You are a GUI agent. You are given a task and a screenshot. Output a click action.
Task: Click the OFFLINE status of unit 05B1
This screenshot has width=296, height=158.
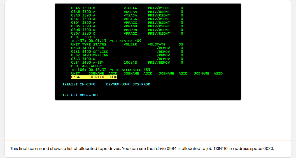click(x=101, y=52)
